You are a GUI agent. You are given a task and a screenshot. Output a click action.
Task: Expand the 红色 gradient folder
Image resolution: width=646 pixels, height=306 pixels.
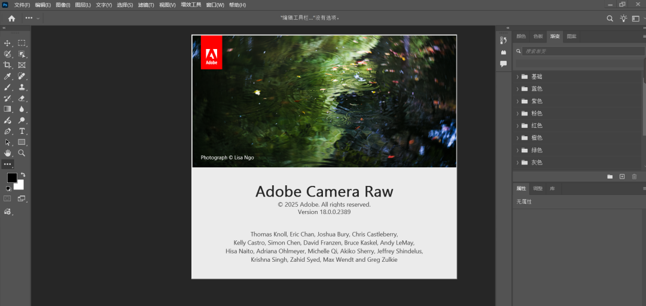(x=517, y=126)
